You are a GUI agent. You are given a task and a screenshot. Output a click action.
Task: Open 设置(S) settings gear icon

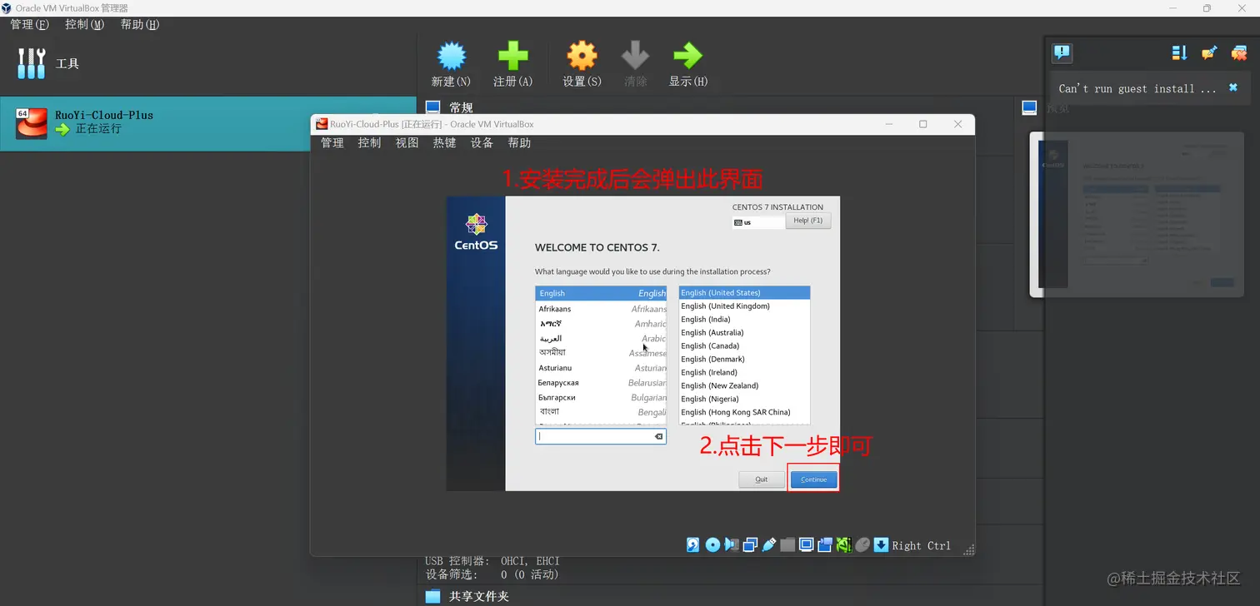(x=582, y=57)
